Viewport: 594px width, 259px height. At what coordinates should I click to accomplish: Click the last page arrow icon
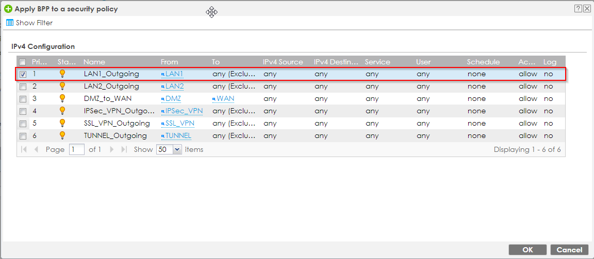click(x=124, y=149)
